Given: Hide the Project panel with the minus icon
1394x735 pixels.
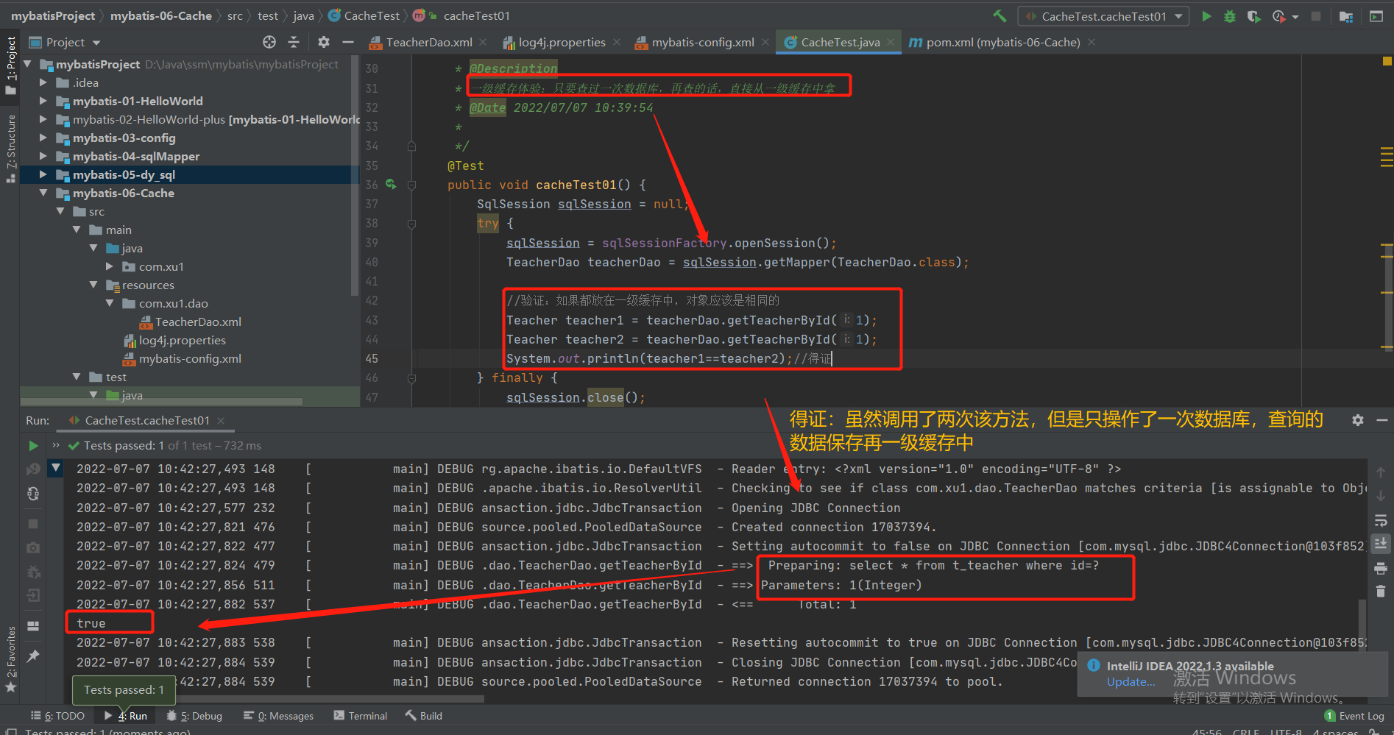Looking at the screenshot, I should coord(348,42).
